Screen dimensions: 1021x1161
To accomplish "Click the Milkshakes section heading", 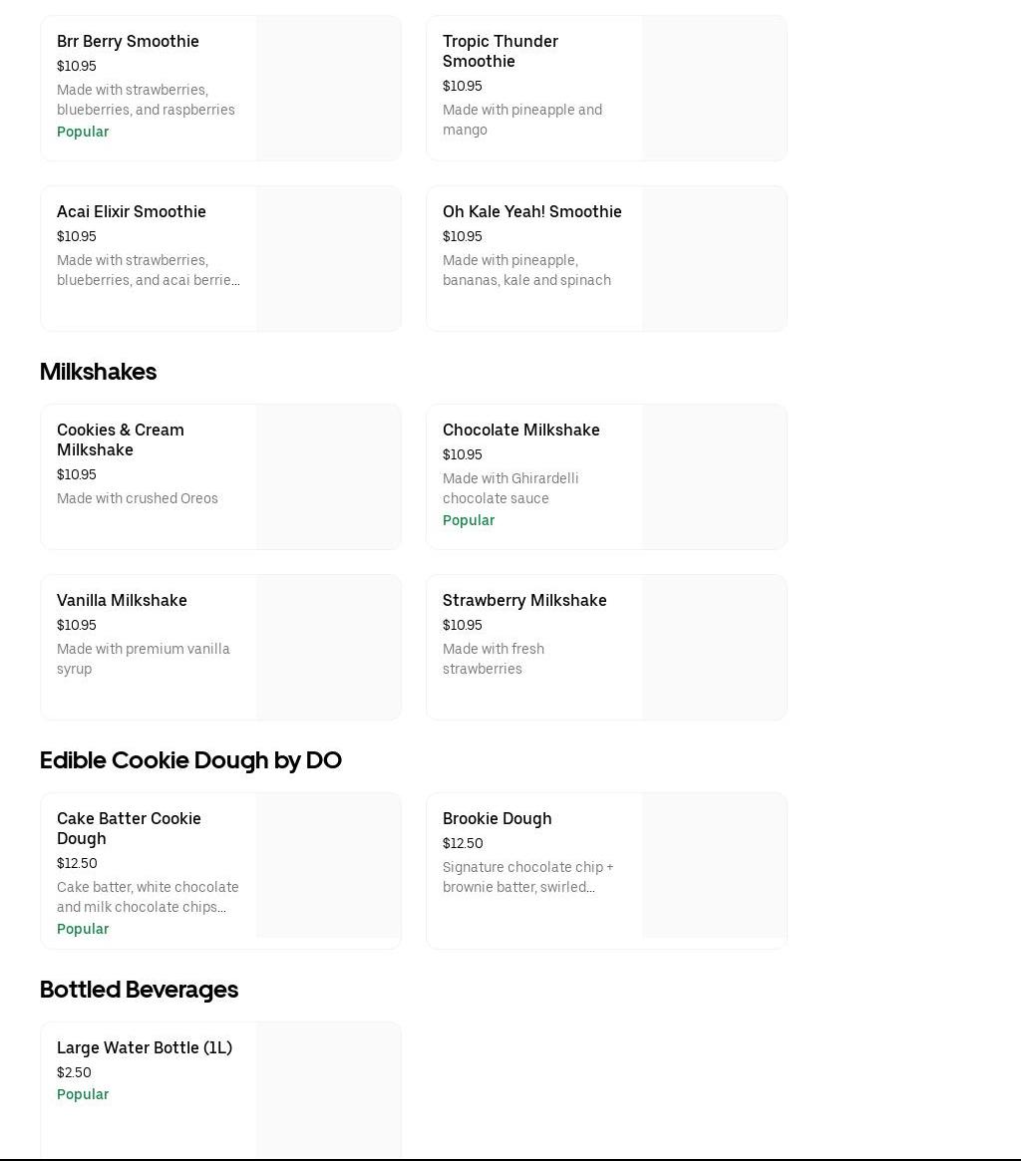I will [x=98, y=372].
